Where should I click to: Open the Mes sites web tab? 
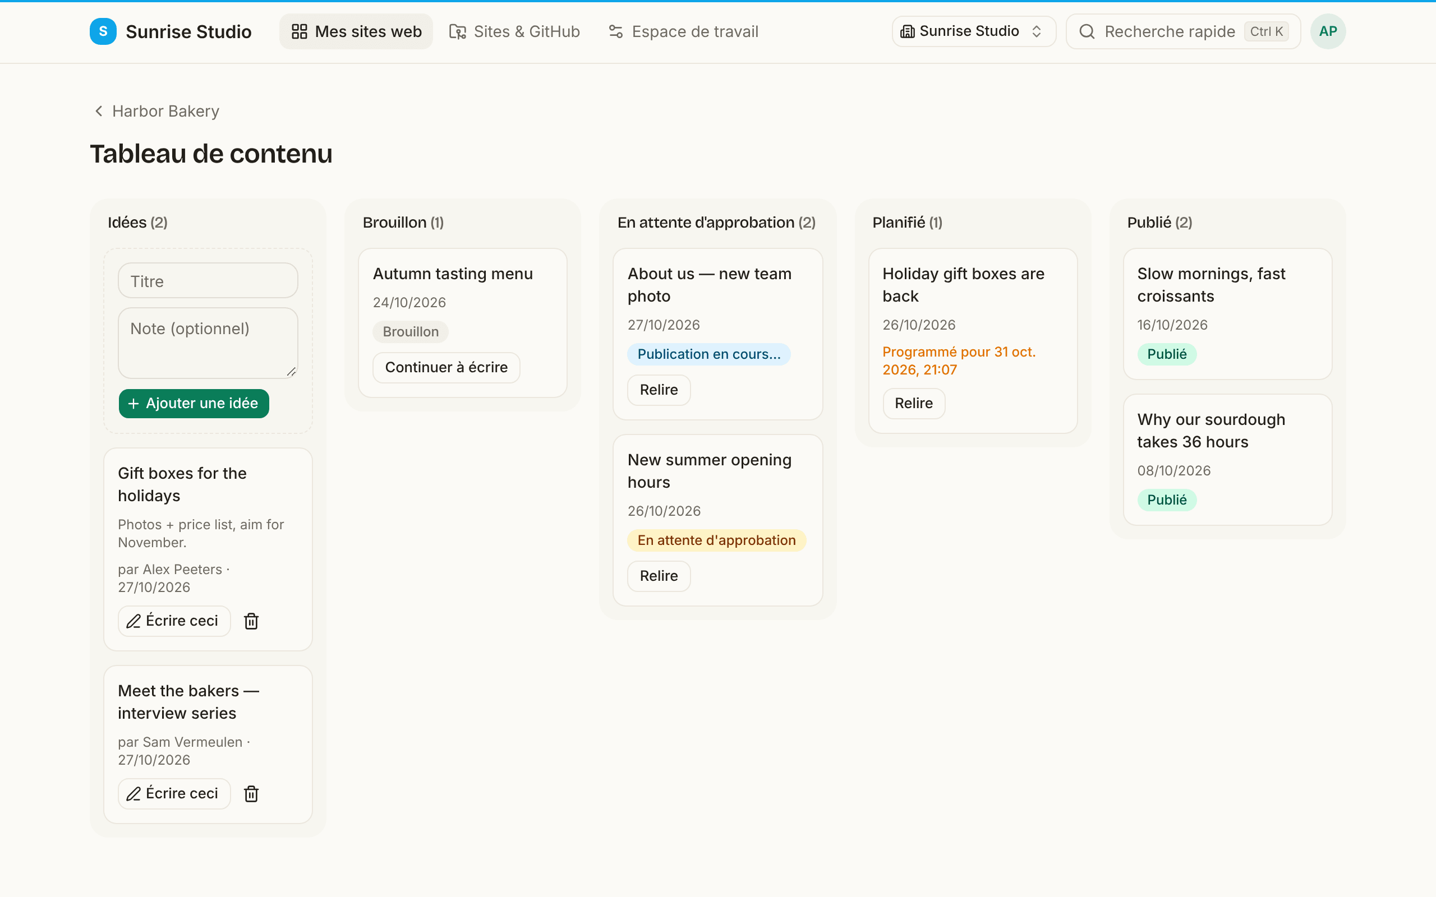point(356,31)
